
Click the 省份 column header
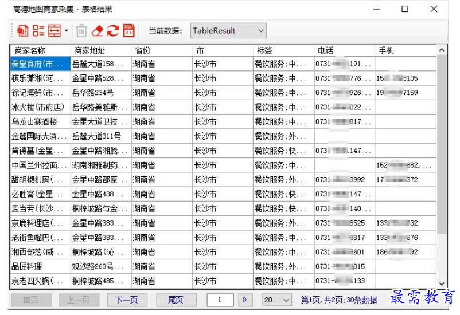[162, 50]
